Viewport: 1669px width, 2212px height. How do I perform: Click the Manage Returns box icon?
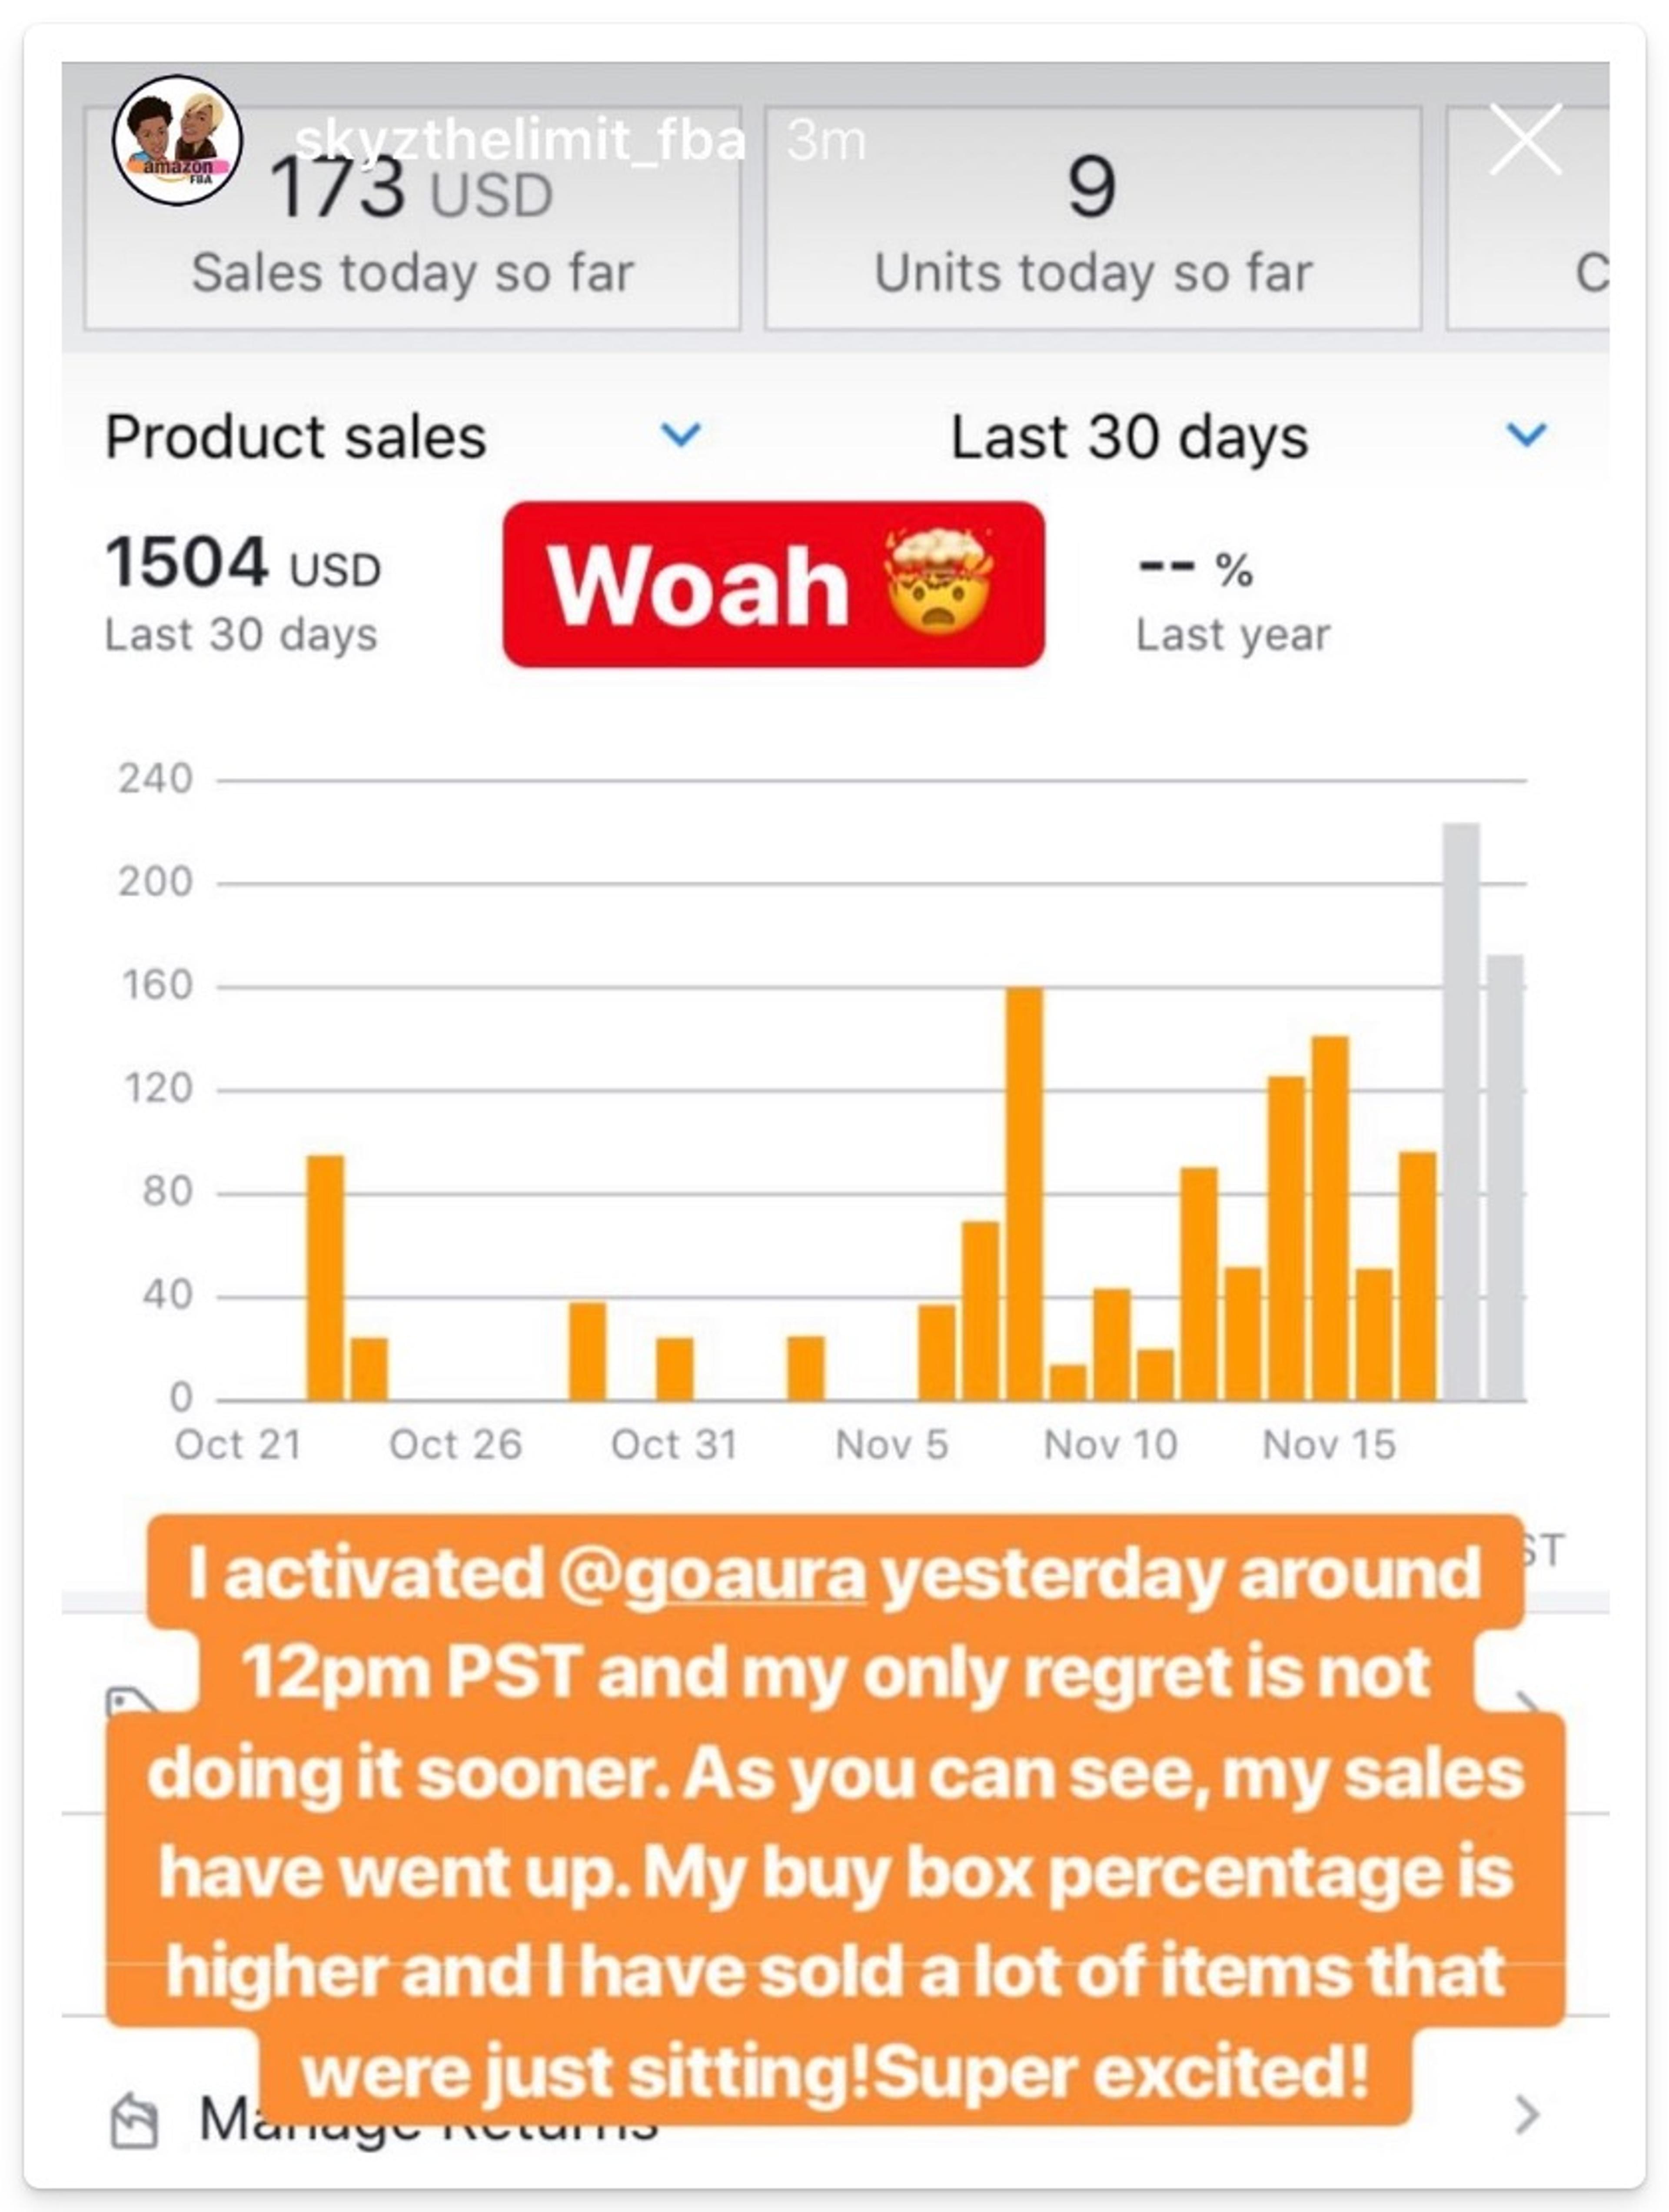(134, 2121)
